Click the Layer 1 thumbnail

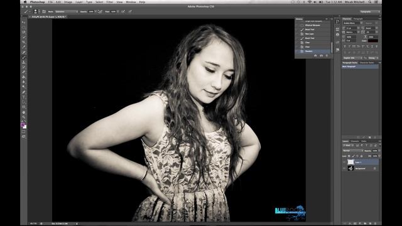350,162
